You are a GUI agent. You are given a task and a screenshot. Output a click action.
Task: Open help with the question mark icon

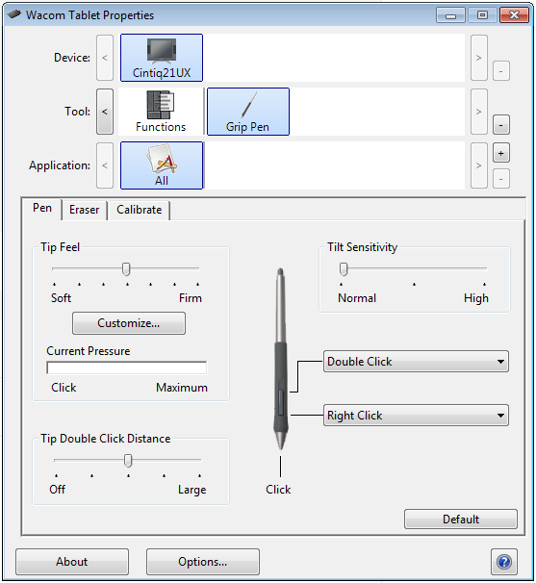click(x=504, y=562)
